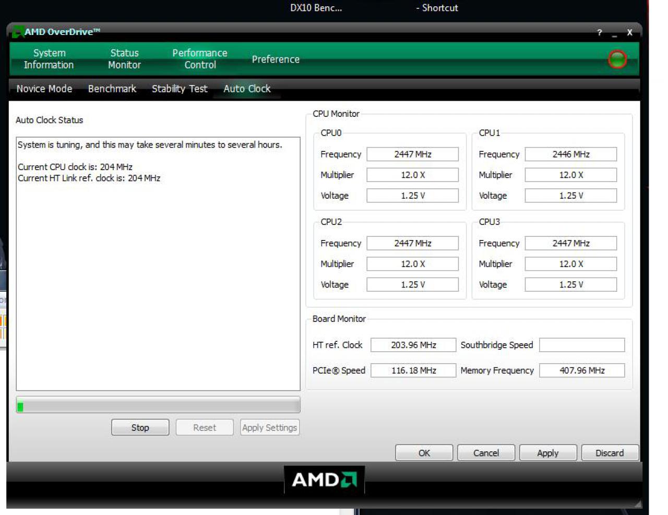Select the Auto Clock tab
This screenshot has height=515, width=668.
247,89
